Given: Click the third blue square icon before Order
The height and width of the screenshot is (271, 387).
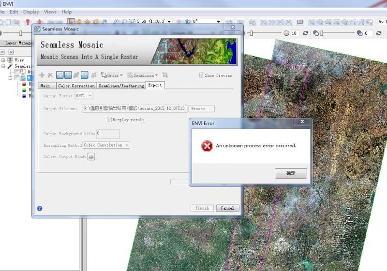Looking at the screenshot, I should 84,75.
